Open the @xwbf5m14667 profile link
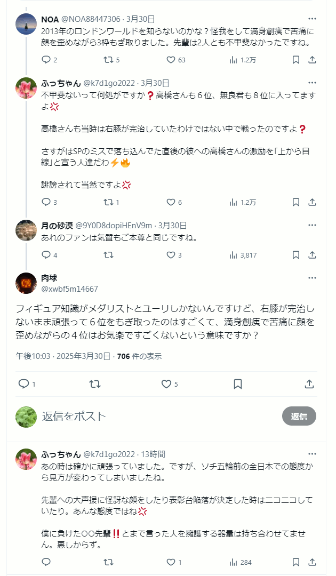This screenshot has width=336, height=576. pyautogui.click(x=70, y=289)
